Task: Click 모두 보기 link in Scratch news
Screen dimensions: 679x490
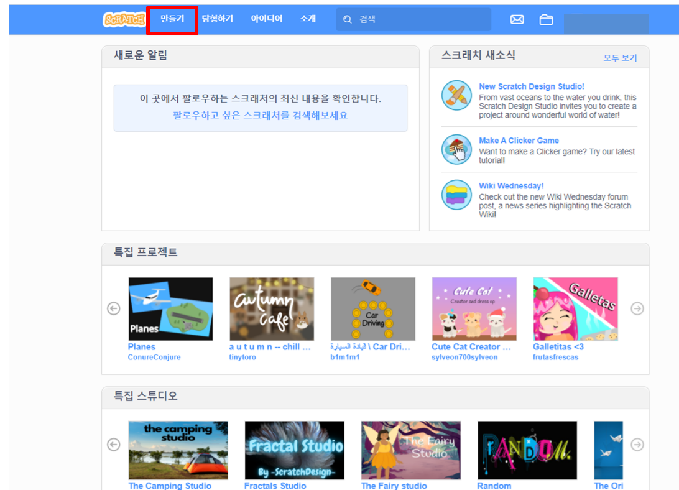Action: [620, 58]
